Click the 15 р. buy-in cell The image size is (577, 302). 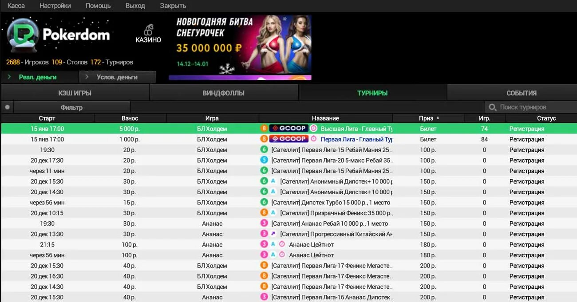point(130,202)
